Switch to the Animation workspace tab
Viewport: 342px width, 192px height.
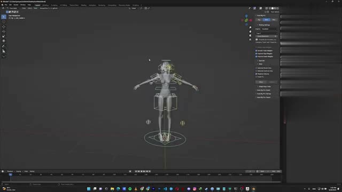coord(92,5)
